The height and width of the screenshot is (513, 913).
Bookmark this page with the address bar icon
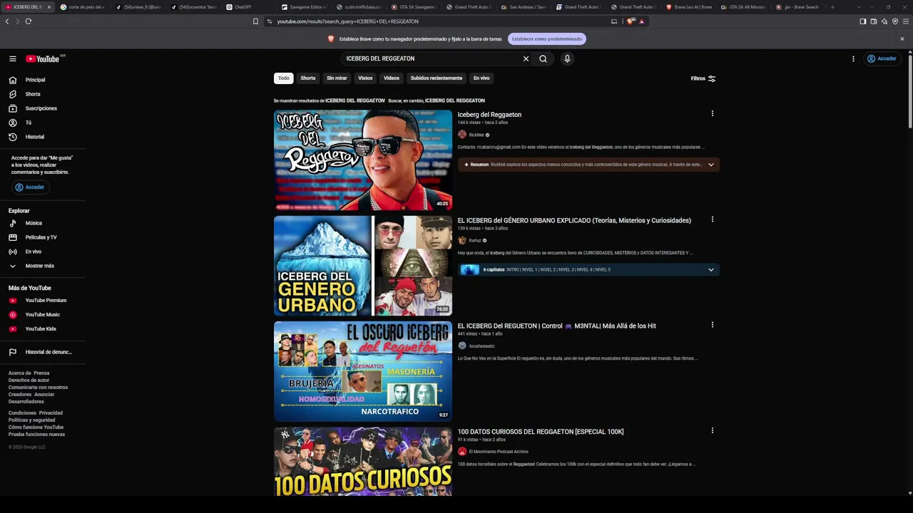pos(255,21)
